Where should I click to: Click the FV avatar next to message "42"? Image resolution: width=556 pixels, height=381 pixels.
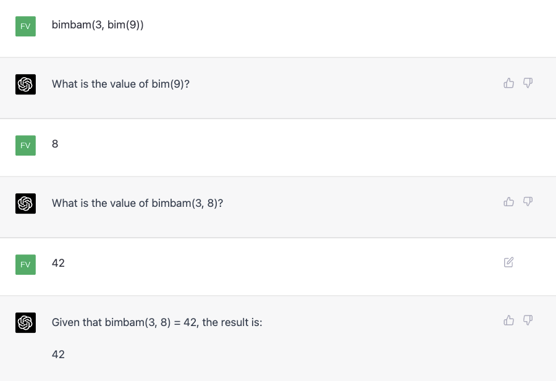click(25, 264)
